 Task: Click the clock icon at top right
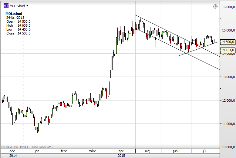215,6
